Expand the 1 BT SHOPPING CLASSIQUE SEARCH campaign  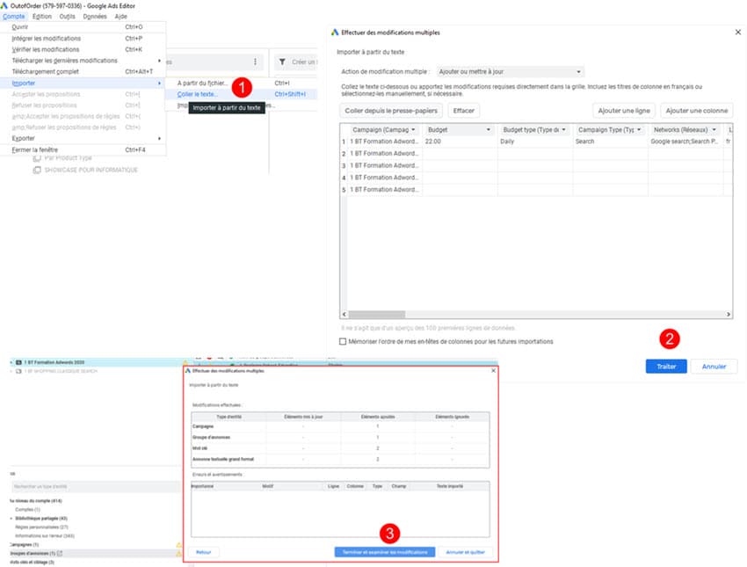[x=11, y=371]
